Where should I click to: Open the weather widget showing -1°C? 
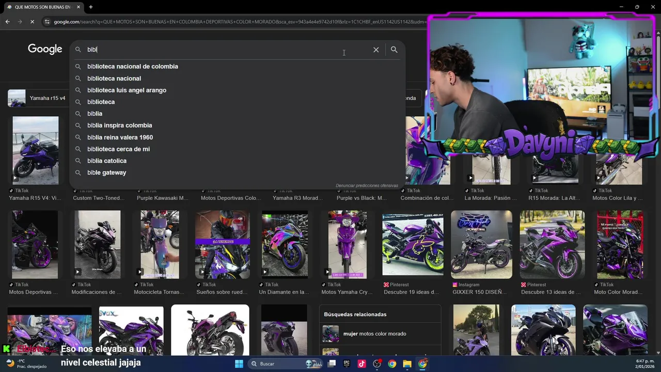point(26,364)
